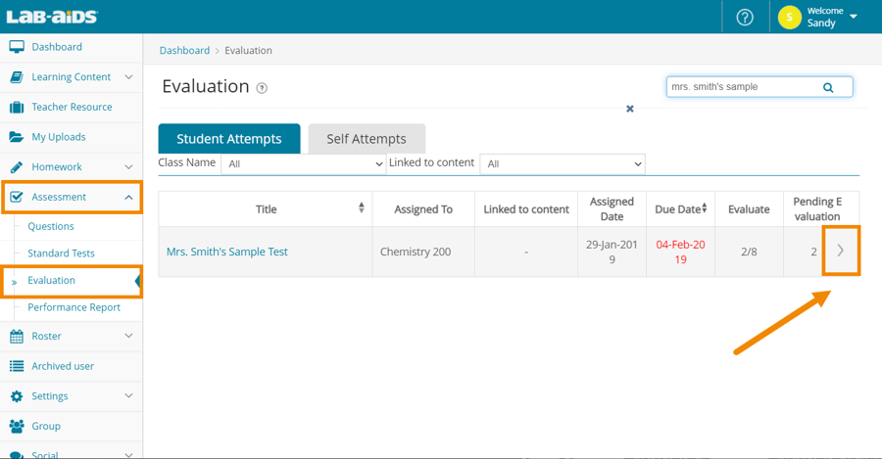Open the Linked to content dropdown
The width and height of the screenshot is (882, 459).
tap(562, 164)
